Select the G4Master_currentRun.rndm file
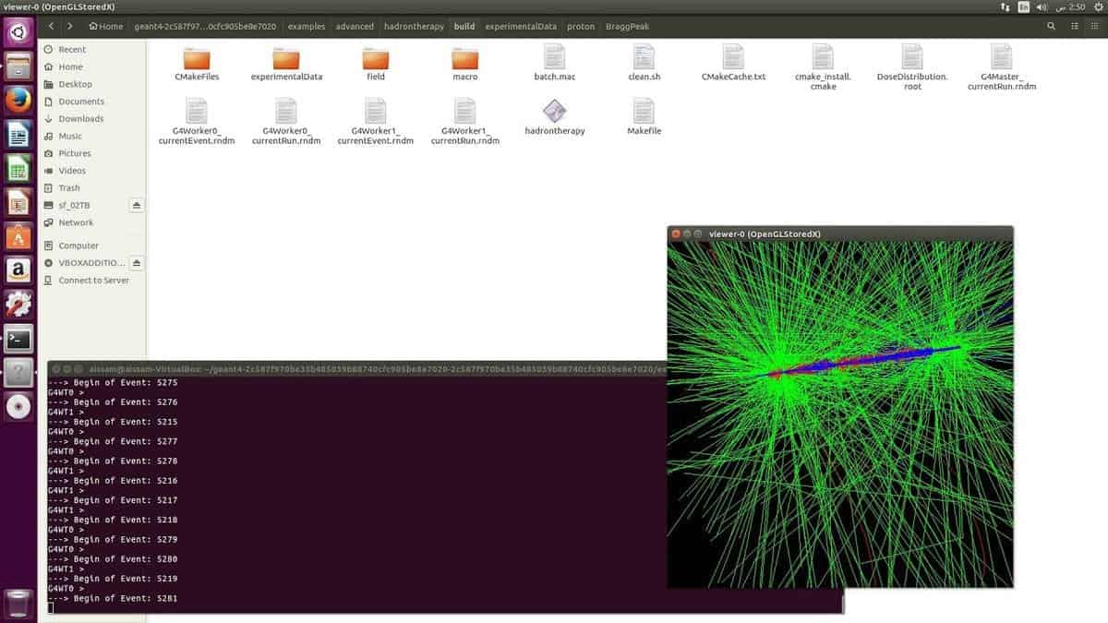Image resolution: width=1108 pixels, height=623 pixels. click(1002, 67)
